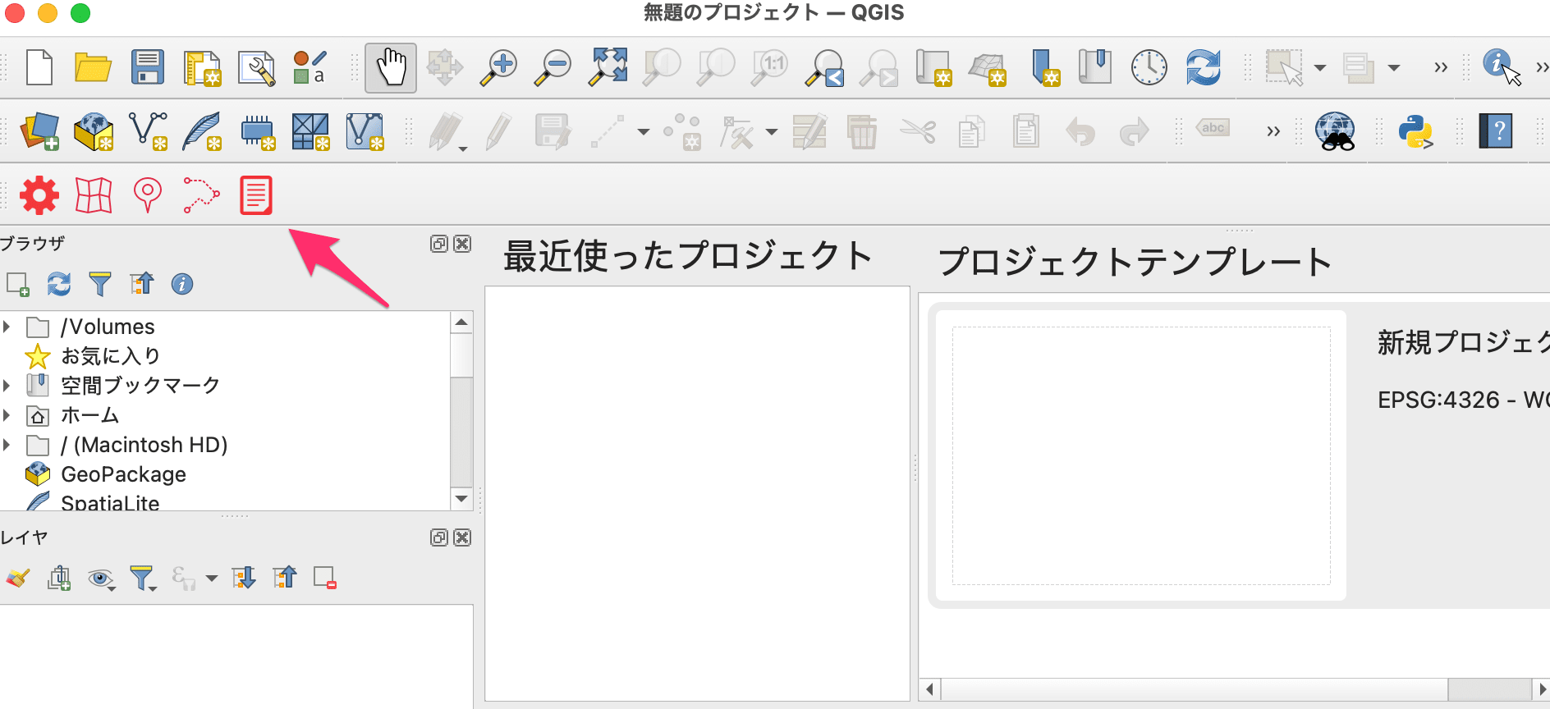Collapse all layers in Layers panel

coord(285,578)
